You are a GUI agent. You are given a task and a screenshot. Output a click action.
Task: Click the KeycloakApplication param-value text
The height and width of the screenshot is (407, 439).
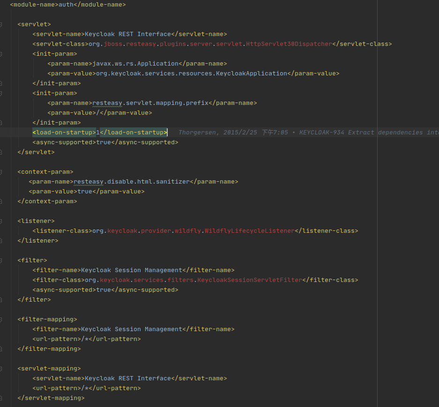(192, 74)
